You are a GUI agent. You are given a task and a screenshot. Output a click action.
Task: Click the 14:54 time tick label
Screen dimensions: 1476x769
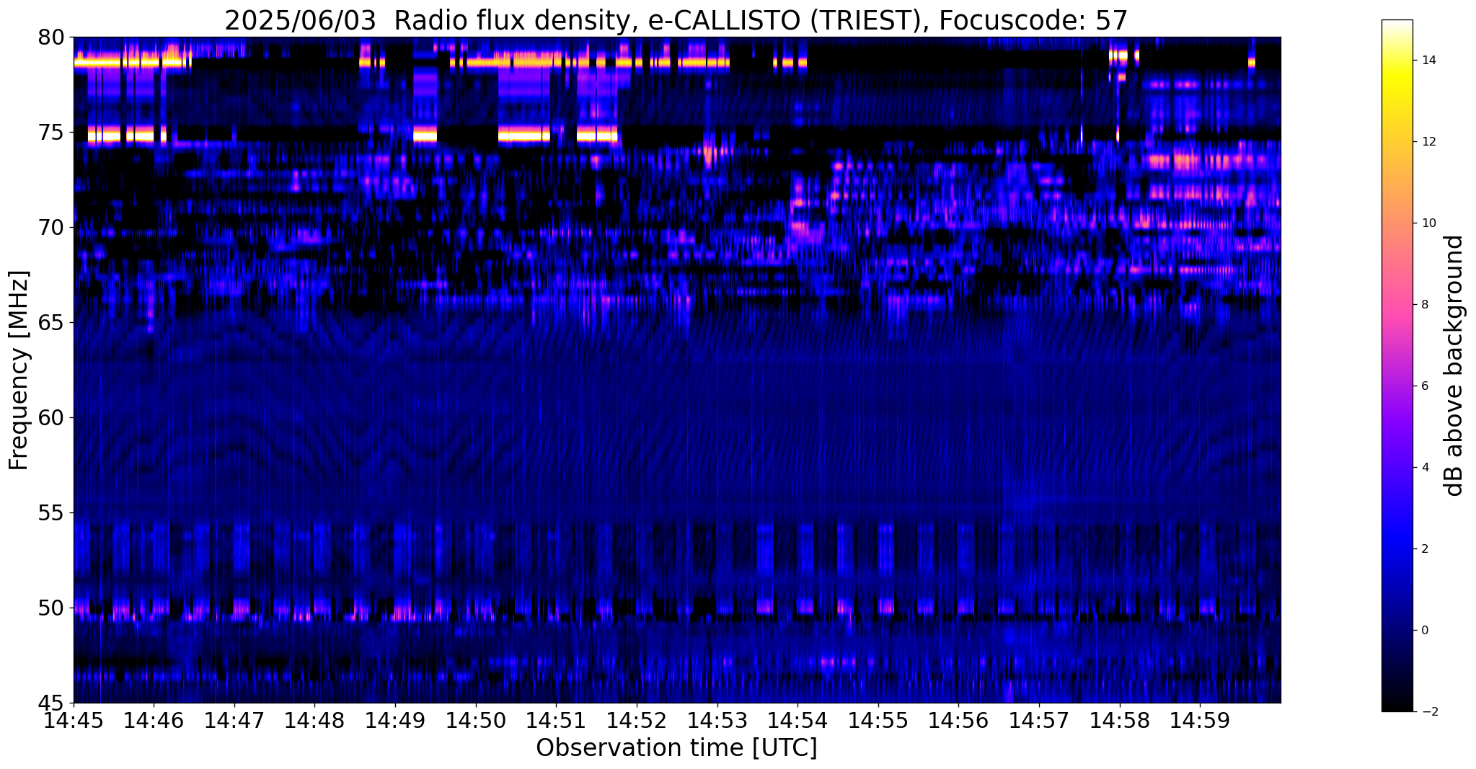[797, 720]
